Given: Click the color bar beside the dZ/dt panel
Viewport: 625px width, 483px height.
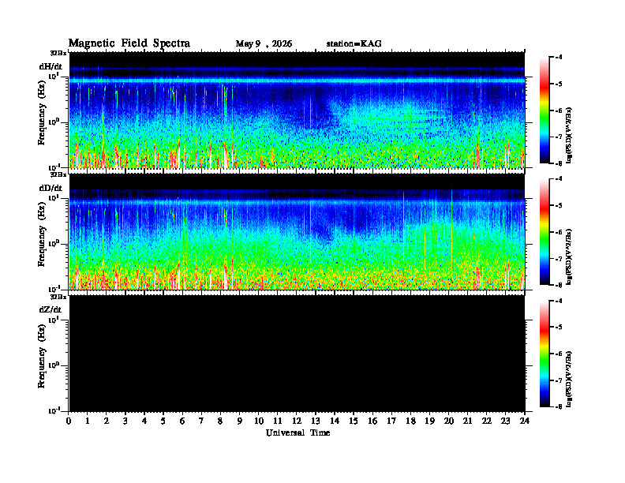Looking at the screenshot, I should tap(545, 354).
